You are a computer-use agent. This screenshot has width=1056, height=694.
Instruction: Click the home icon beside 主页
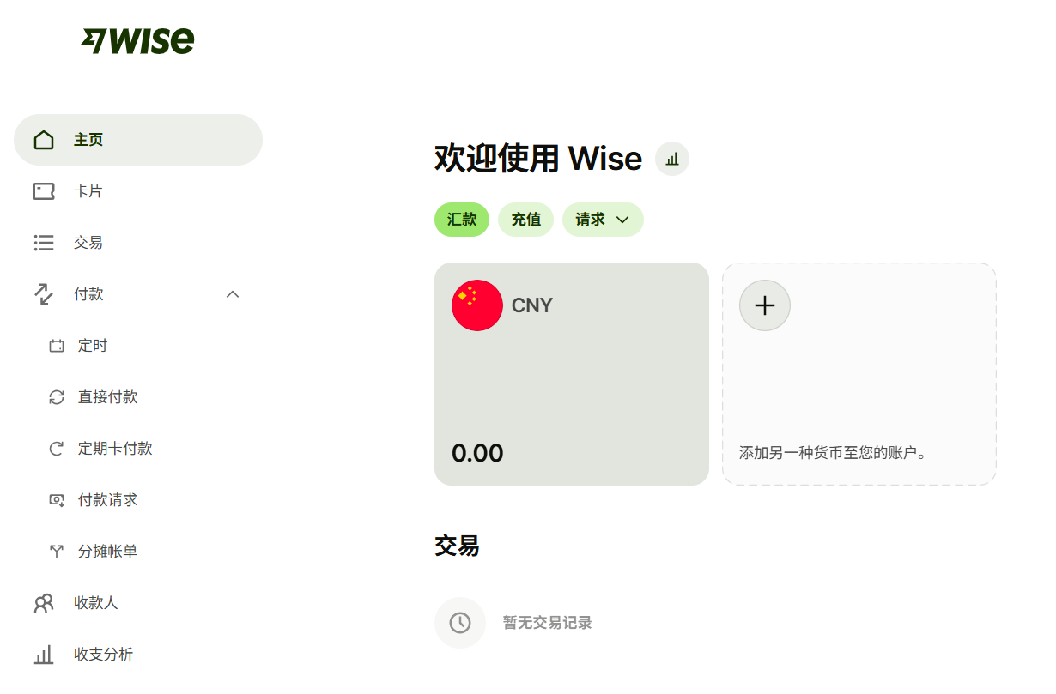tap(44, 140)
